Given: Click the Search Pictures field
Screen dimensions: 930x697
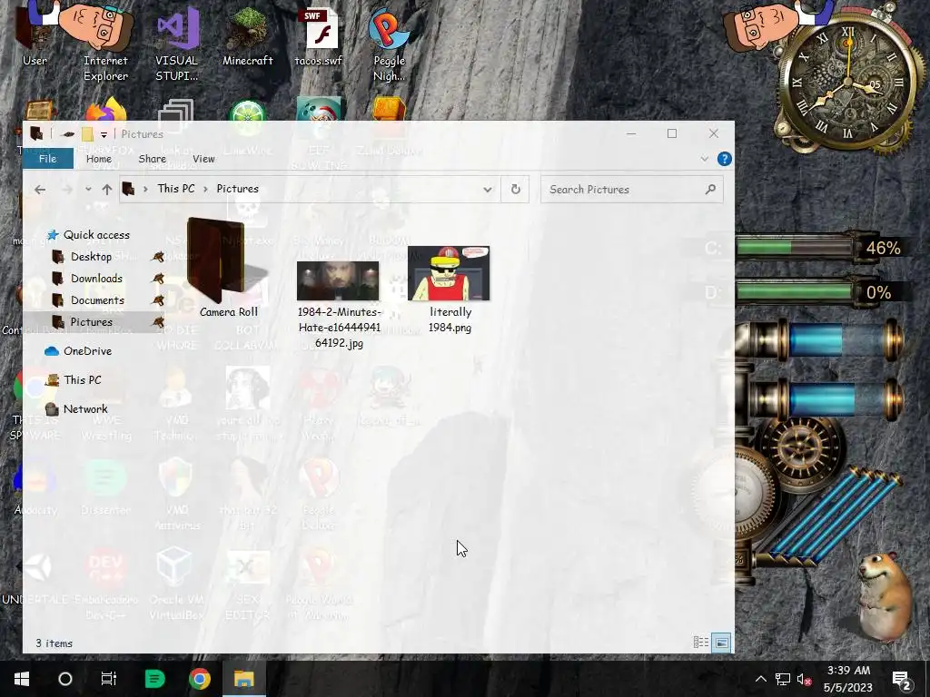Looking at the screenshot, I should (x=632, y=189).
